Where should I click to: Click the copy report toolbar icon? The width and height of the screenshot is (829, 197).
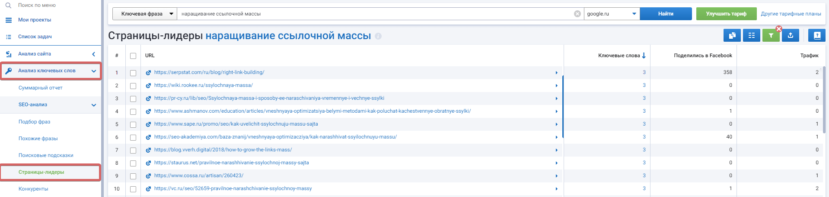(x=732, y=36)
